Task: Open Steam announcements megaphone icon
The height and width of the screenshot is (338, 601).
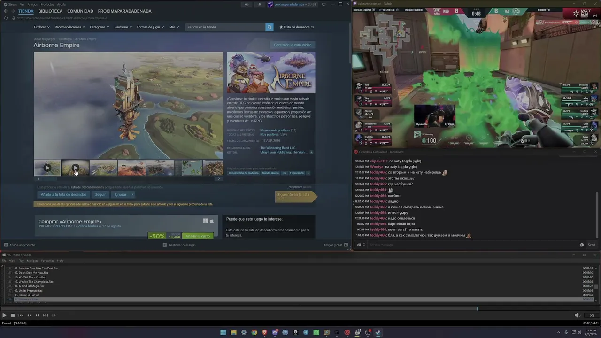Action: pyautogui.click(x=247, y=5)
